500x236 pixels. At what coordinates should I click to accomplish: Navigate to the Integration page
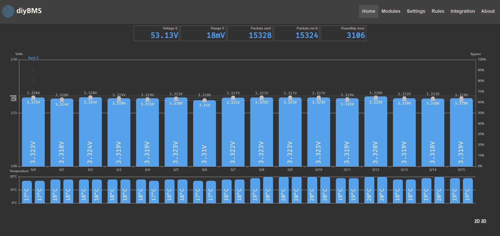point(463,11)
